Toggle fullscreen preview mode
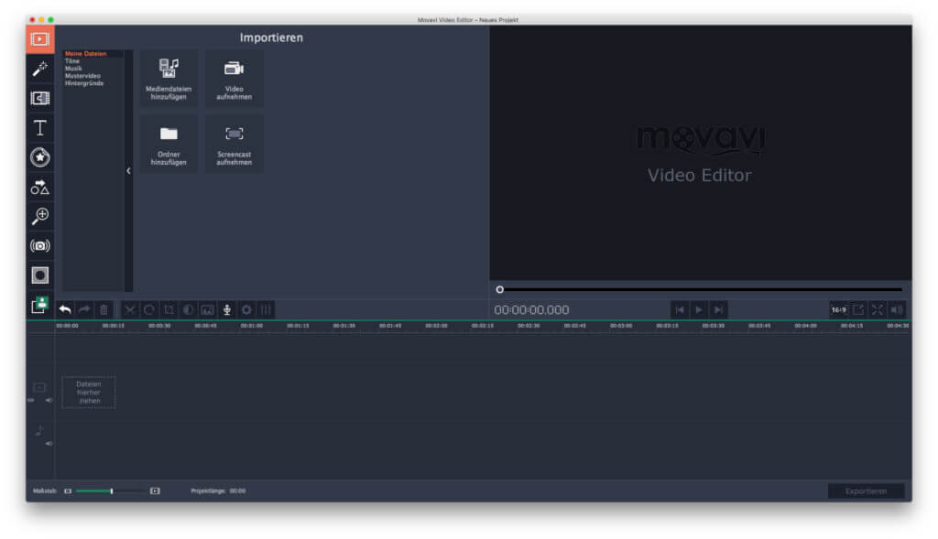 click(x=877, y=309)
